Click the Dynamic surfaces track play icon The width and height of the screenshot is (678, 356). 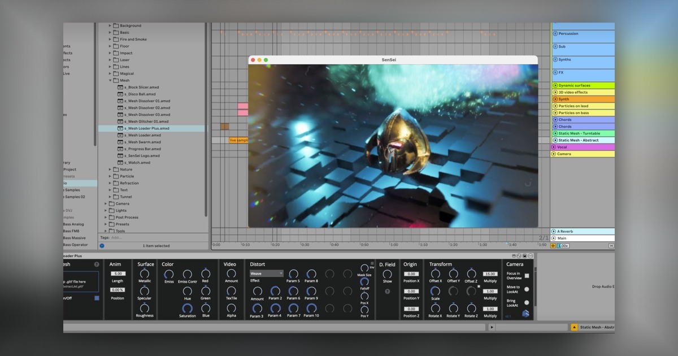pos(555,85)
